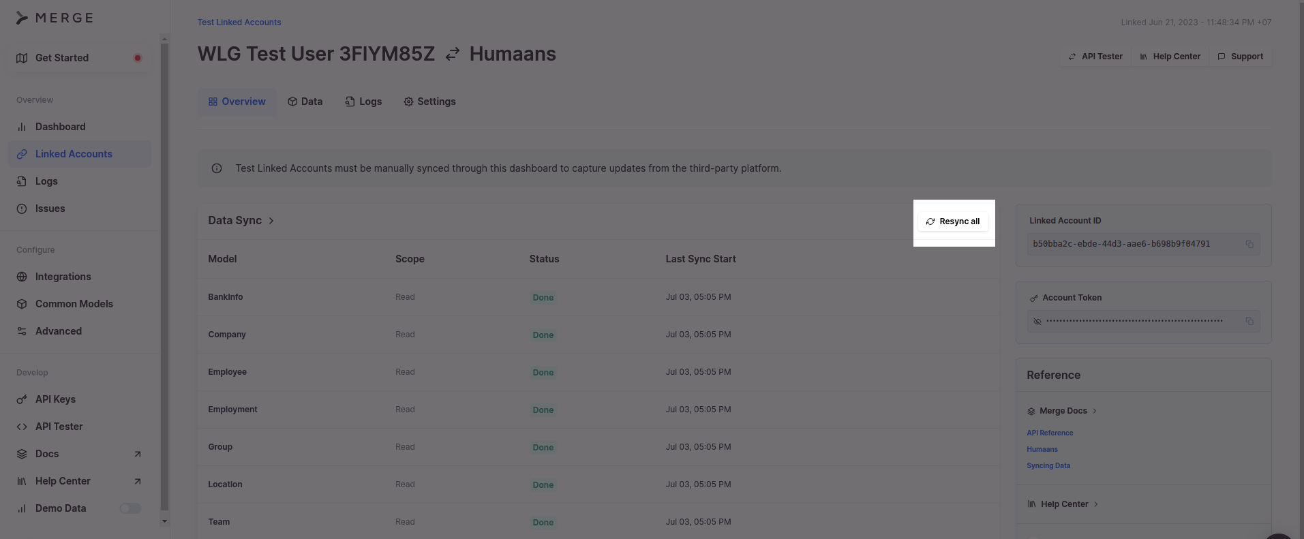This screenshot has width=1304, height=539.
Task: Click Done status of Employee row
Action: pyautogui.click(x=543, y=373)
